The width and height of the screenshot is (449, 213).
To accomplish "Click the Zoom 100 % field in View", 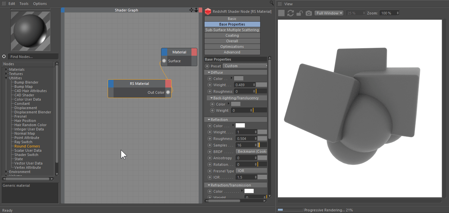I will [389, 13].
